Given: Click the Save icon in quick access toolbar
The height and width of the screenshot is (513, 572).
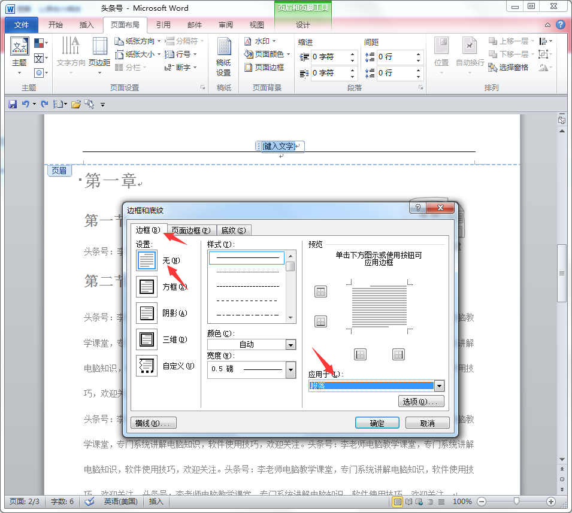Looking at the screenshot, I should click(x=13, y=104).
